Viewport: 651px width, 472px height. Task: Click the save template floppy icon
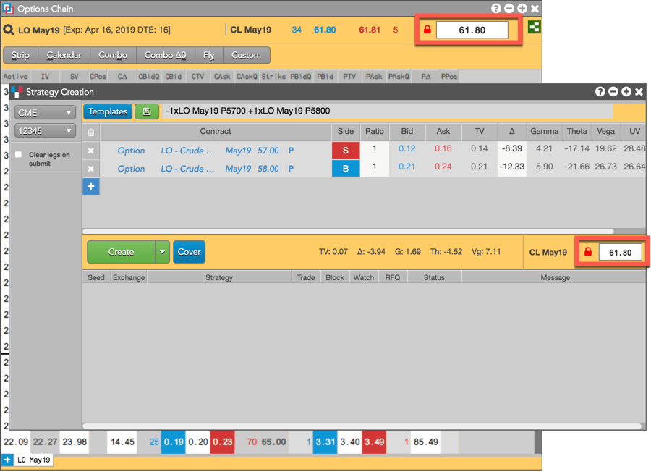(147, 111)
